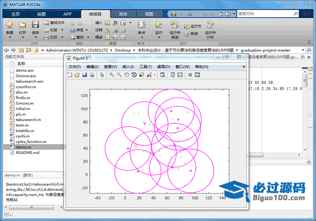Image resolution: width=316 pixels, height=221 pixels.
Task: Select the edit plot arrow tool
Action: pyautogui.click(x=102, y=75)
